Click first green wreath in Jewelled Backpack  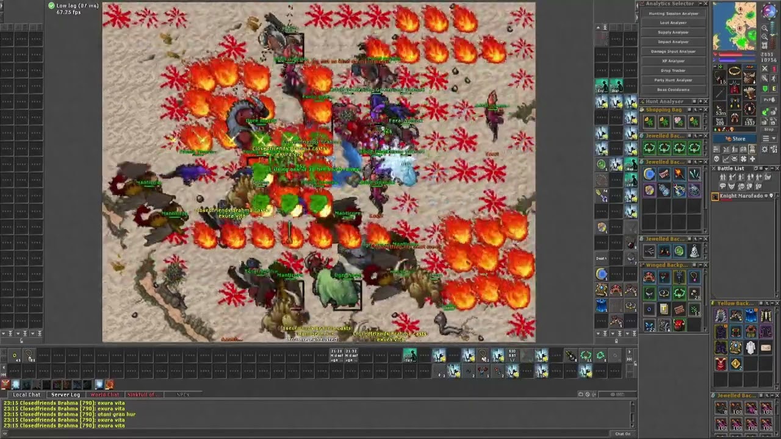(649, 148)
